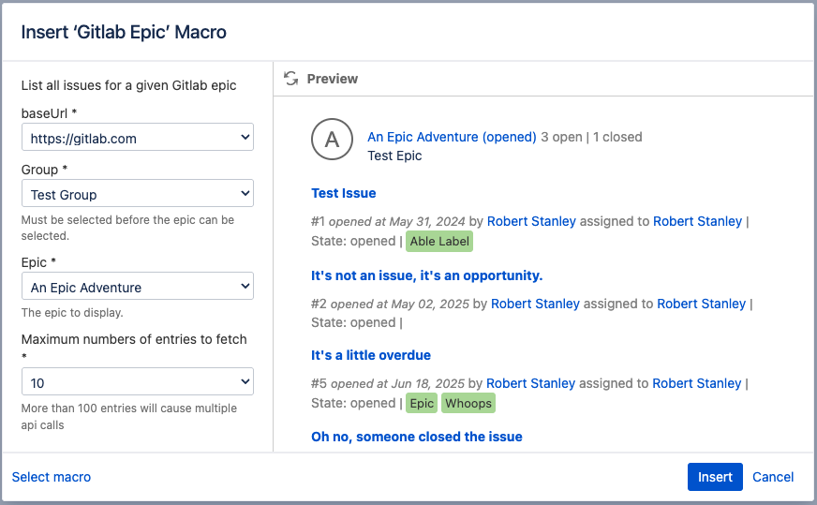Open "It's a little overdue" issue

pyautogui.click(x=370, y=355)
